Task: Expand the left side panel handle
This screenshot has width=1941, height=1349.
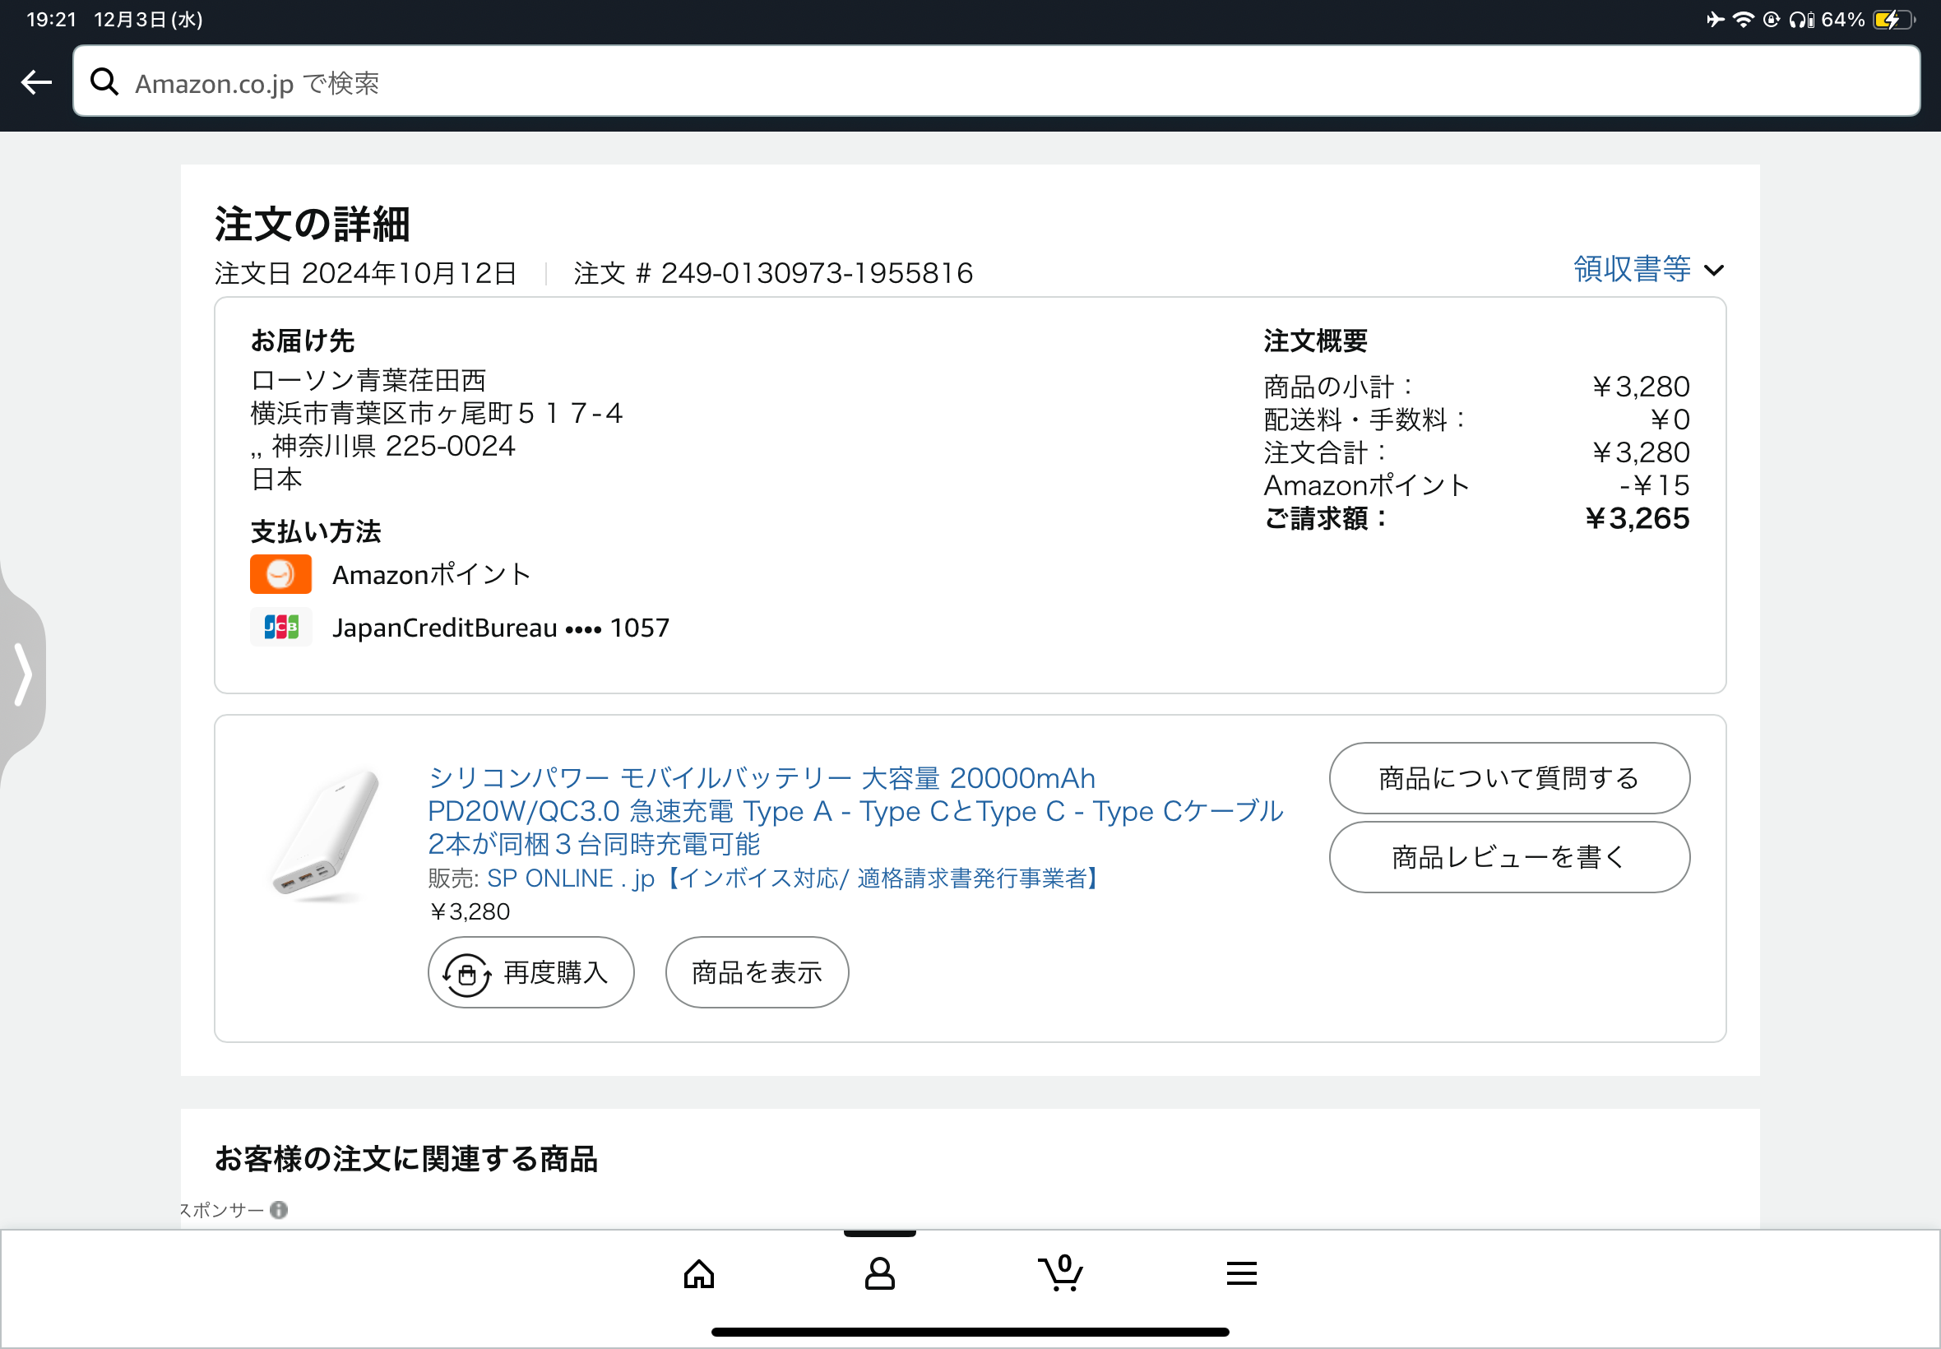Action: [x=23, y=674]
